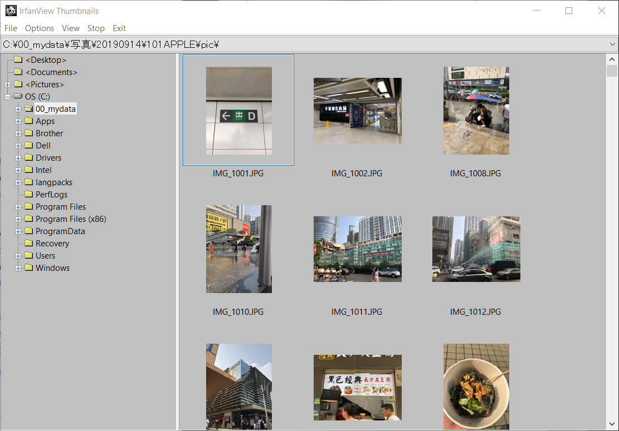Click the PerfLogs folder icon
The width and height of the screenshot is (619, 431).
pos(29,194)
